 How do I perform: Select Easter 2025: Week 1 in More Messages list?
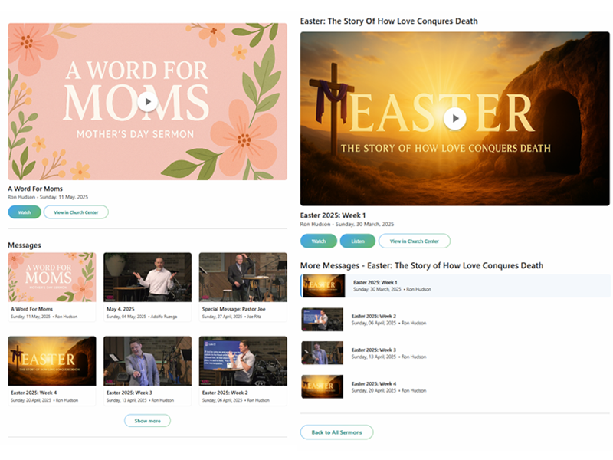pos(455,285)
